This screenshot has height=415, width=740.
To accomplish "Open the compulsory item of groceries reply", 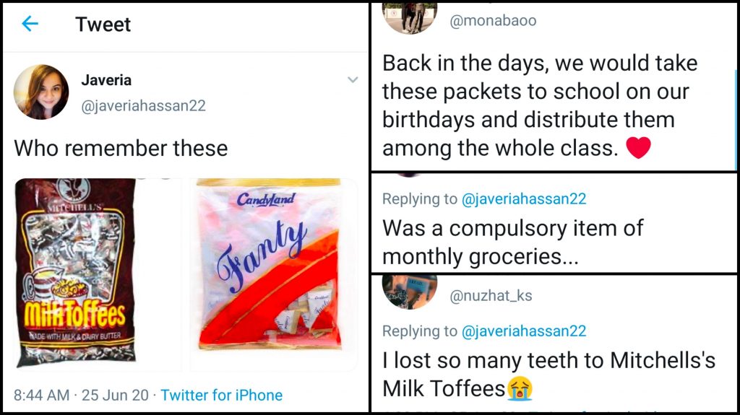I will pyautogui.click(x=512, y=242).
